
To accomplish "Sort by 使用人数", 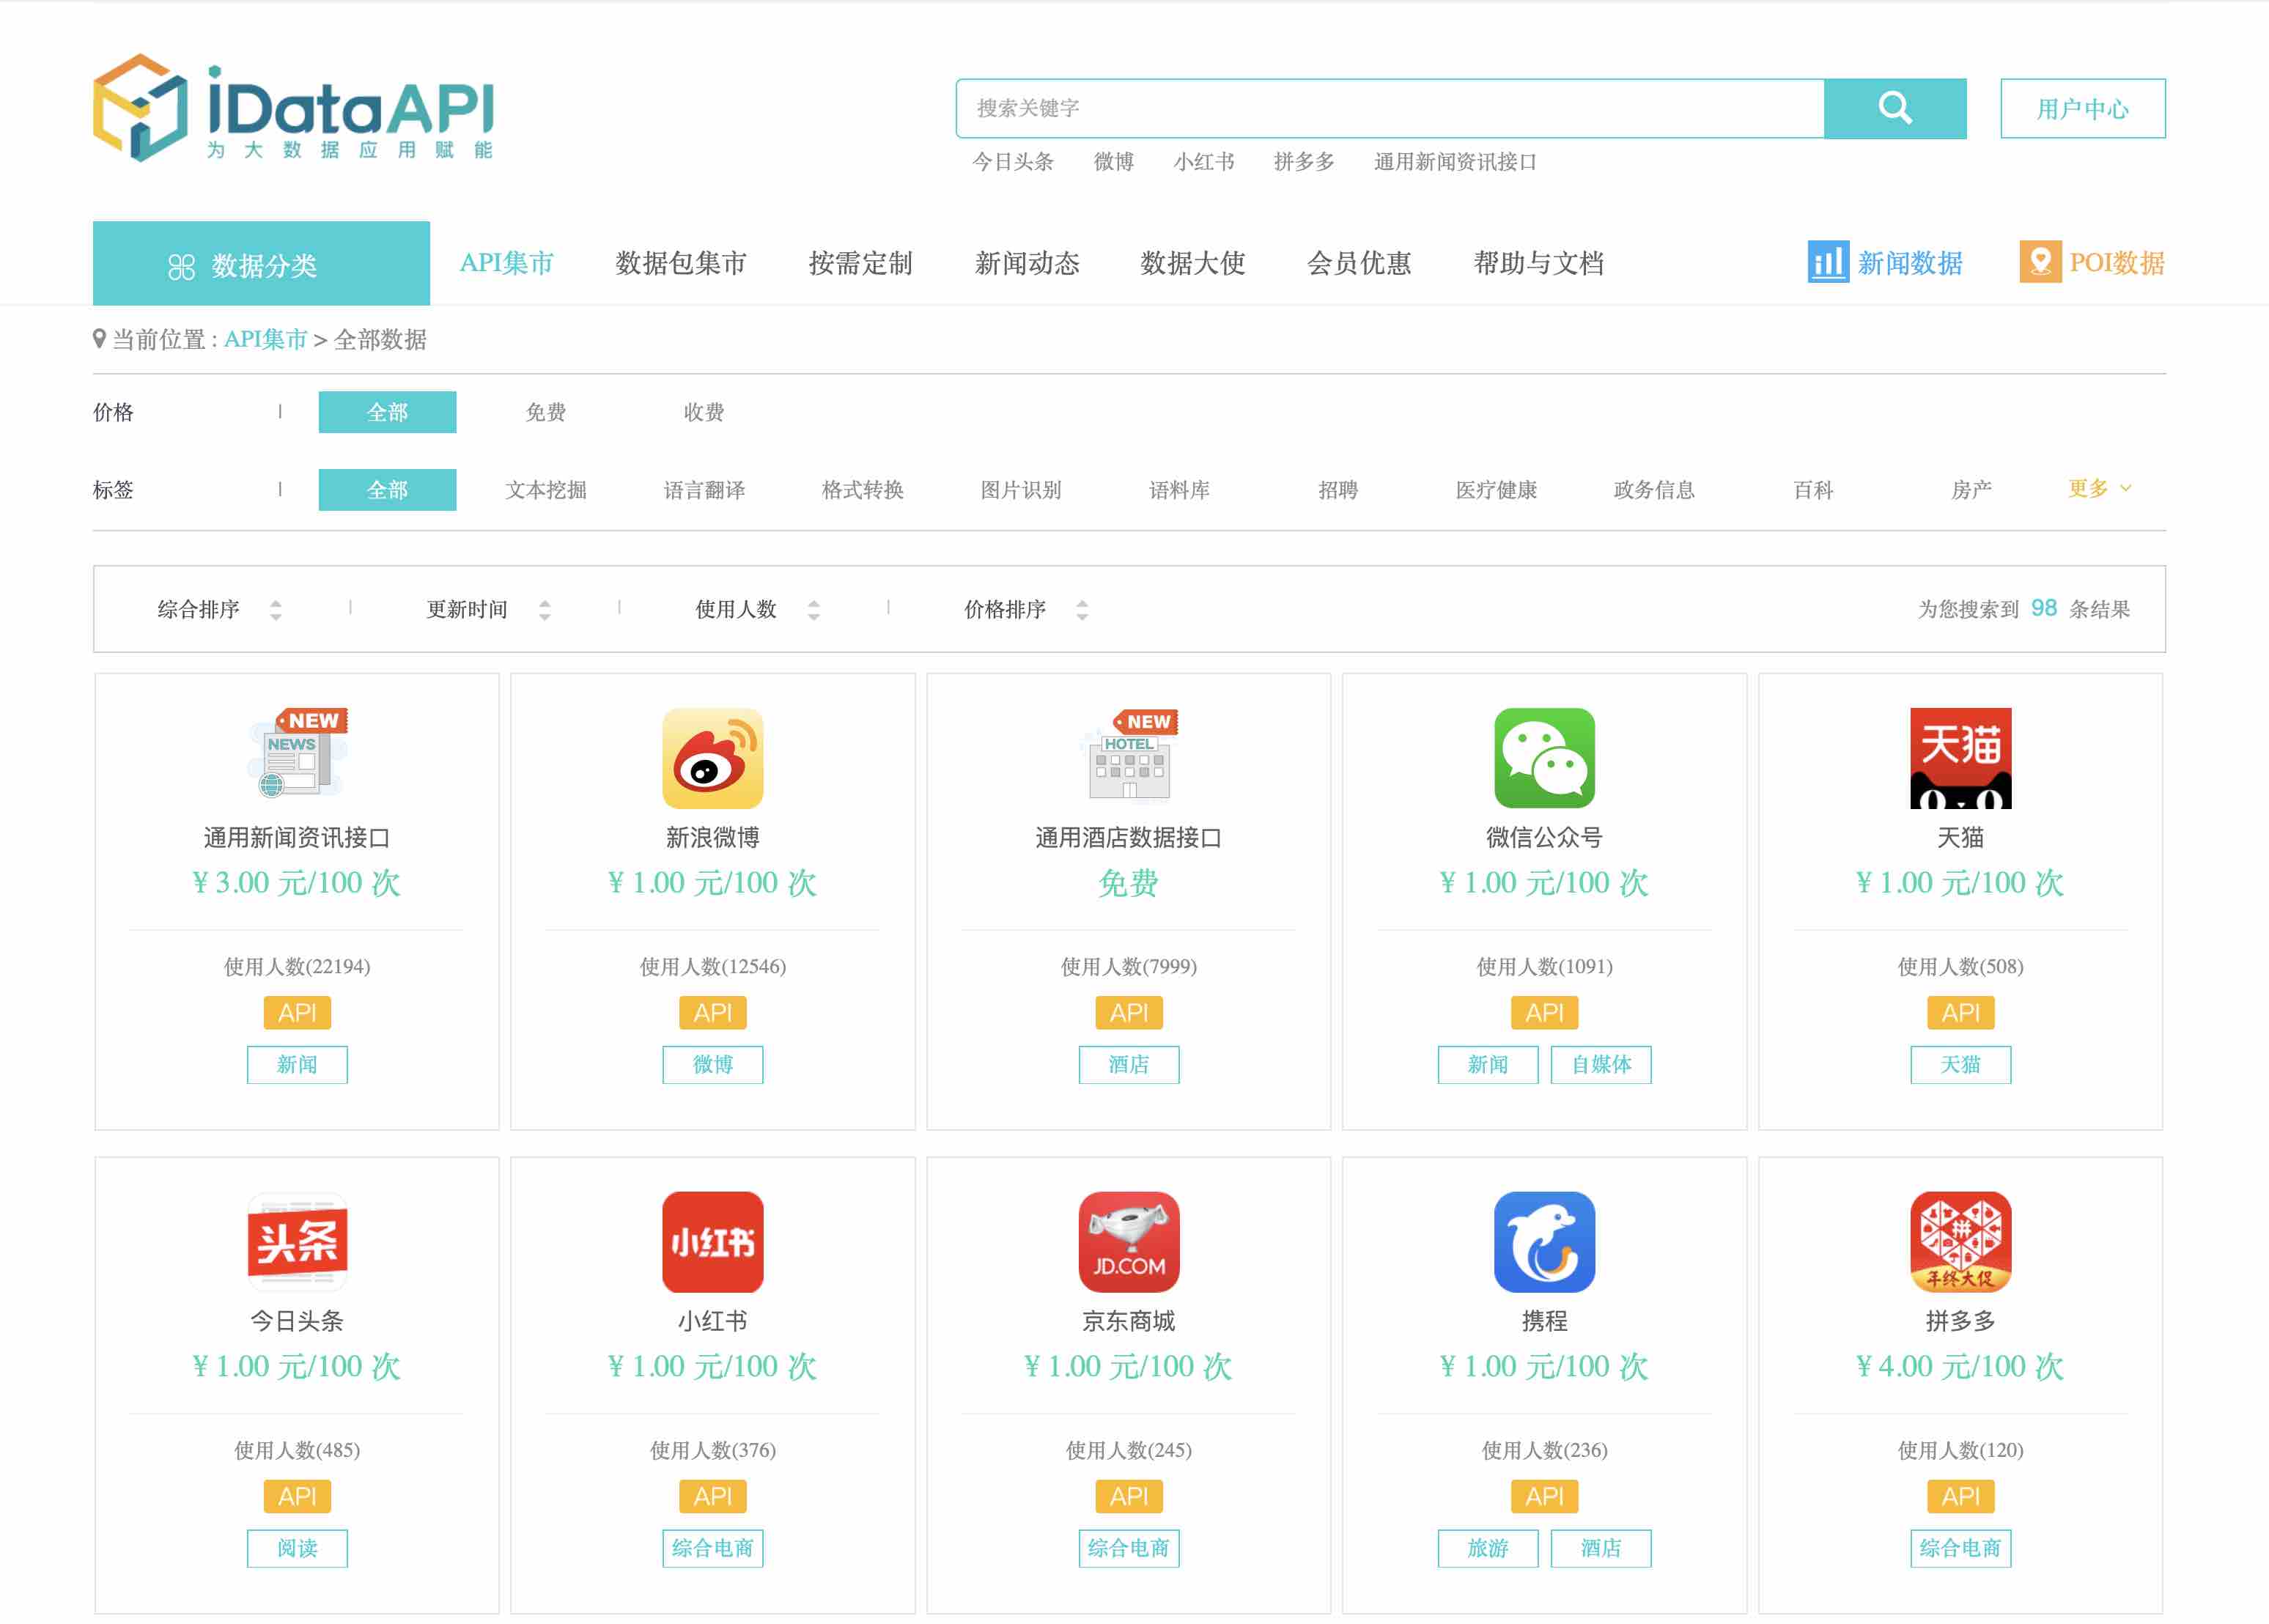I will pos(757,609).
